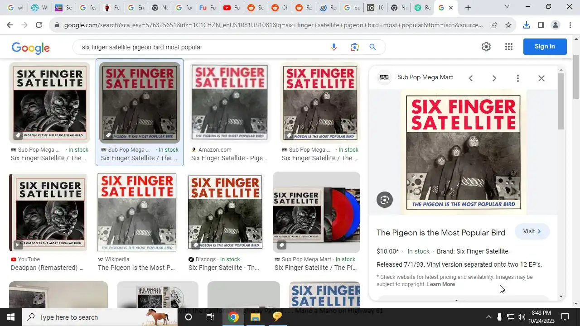This screenshot has height=326, width=580.
Task: Open Chrome downloads icon
Action: pyautogui.click(x=527, y=25)
